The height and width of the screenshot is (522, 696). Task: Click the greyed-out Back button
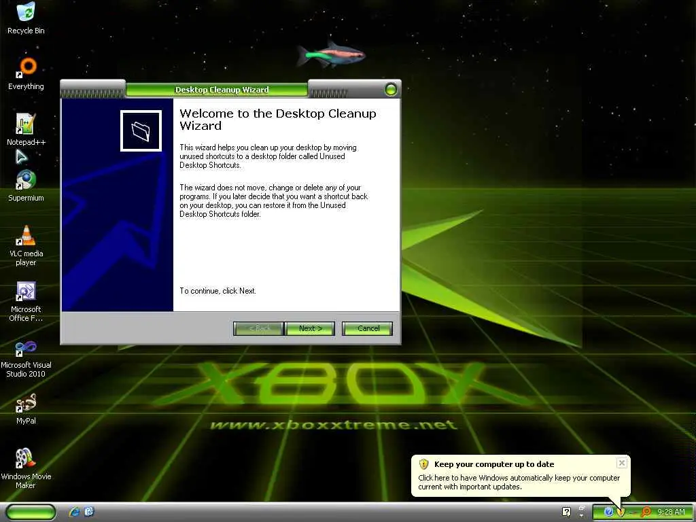click(259, 328)
